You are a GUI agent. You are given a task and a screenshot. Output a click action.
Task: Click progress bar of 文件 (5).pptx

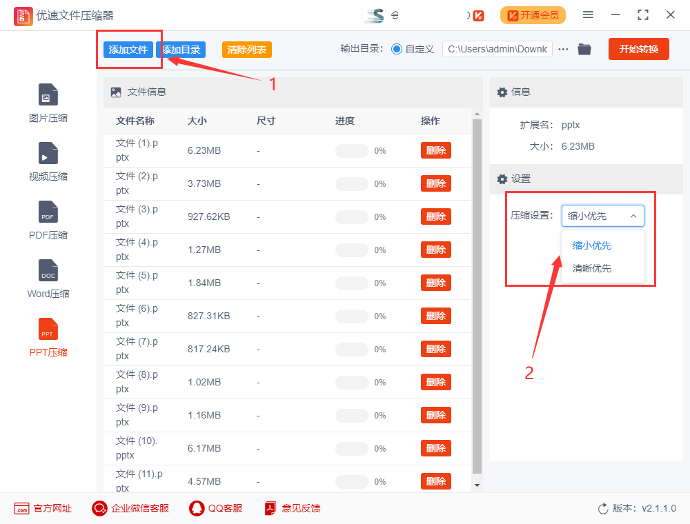click(x=352, y=283)
